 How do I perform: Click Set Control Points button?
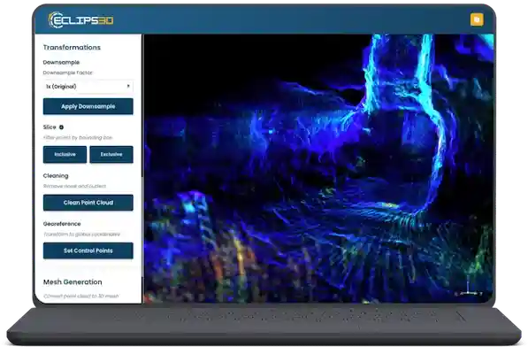pos(88,250)
